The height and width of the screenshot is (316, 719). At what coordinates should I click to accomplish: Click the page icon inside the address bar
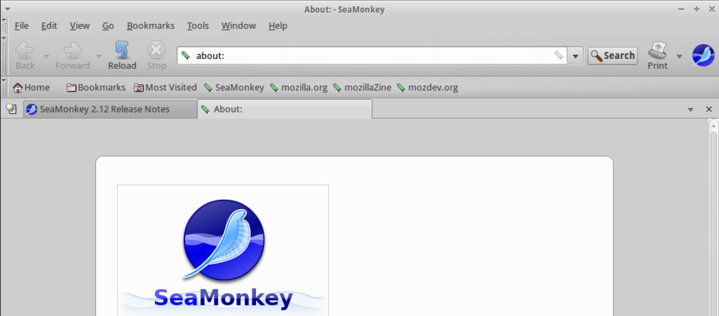[x=186, y=55]
